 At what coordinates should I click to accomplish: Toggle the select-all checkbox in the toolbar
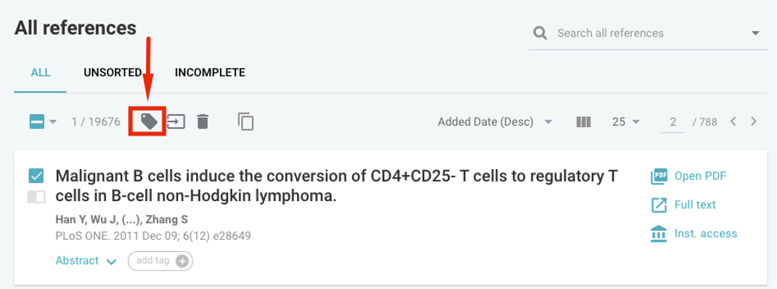tap(36, 121)
